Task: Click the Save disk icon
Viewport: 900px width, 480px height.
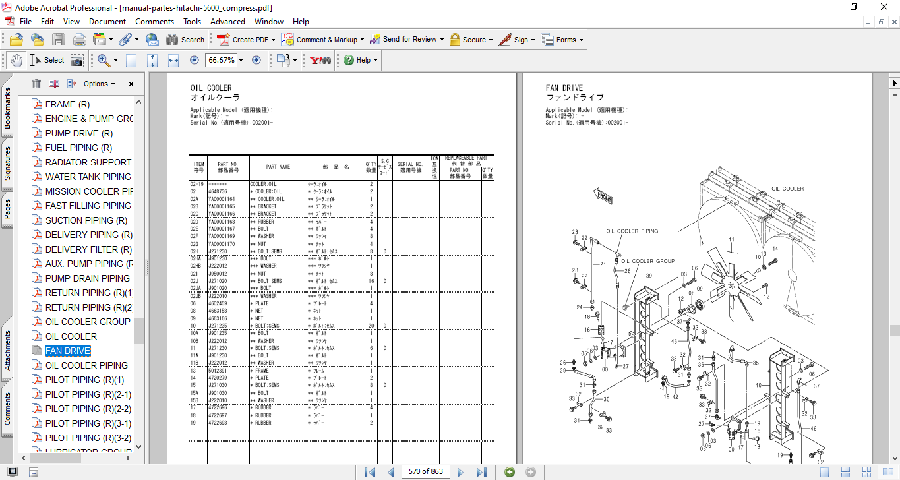Action: point(59,40)
